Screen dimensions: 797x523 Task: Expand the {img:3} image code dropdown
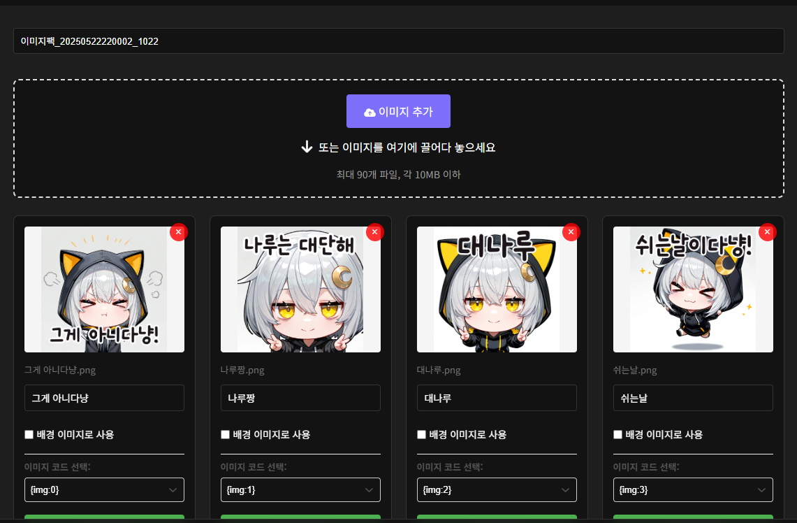tap(693, 490)
